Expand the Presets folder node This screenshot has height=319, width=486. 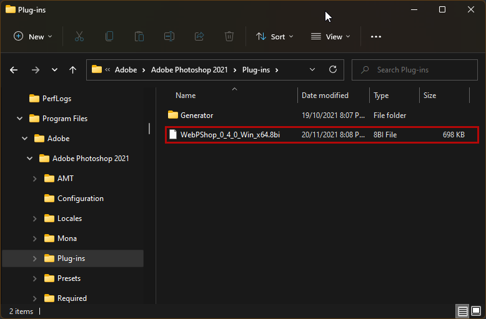tap(35, 278)
